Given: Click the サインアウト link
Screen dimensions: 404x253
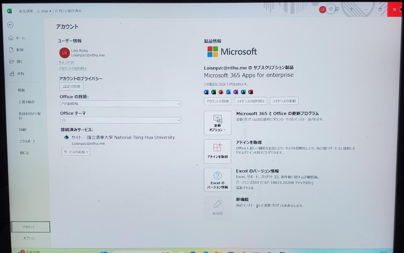Looking at the screenshot, I should pyautogui.click(x=66, y=63).
